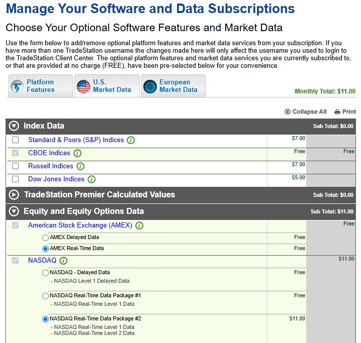Toggle the NASDAQ checkbox
This screenshot has height=343, width=361.
16,261
